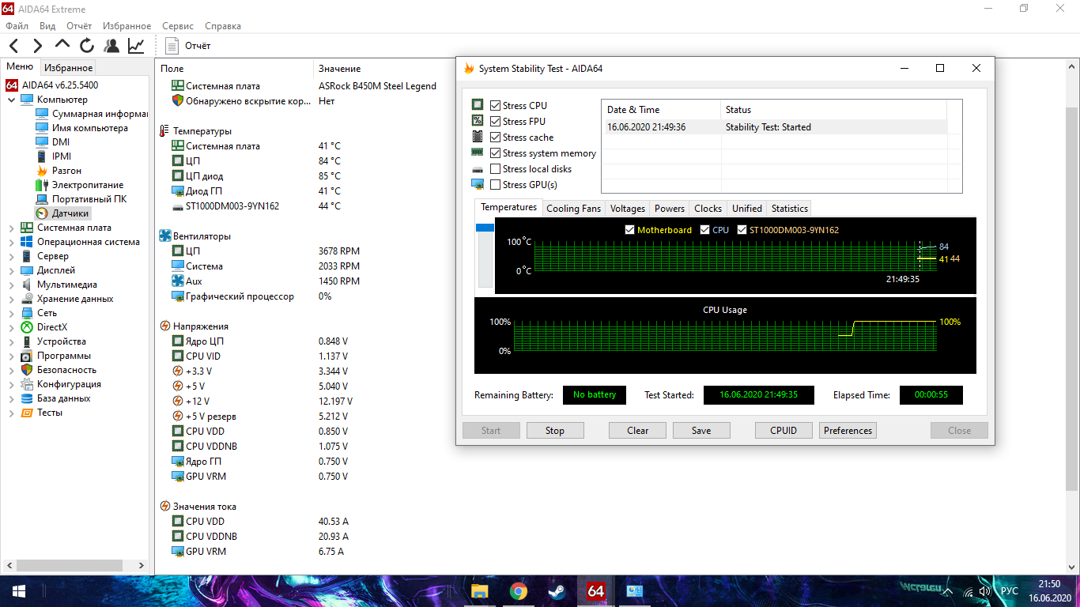Image resolution: width=1080 pixels, height=607 pixels.
Task: Expand the Сеть tree node
Action: pos(12,313)
